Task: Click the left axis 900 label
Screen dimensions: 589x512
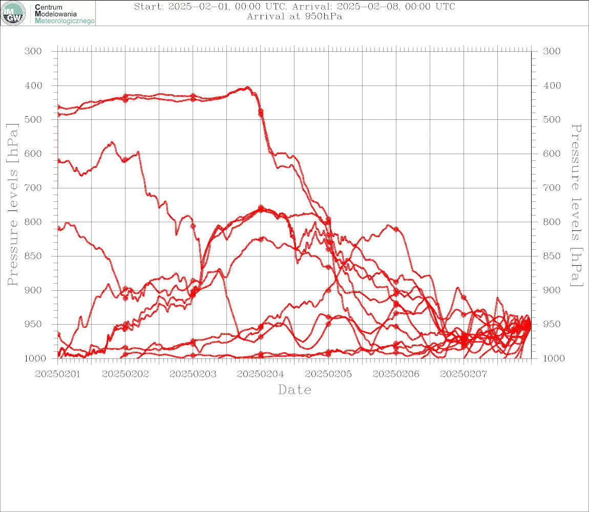Action: click(x=33, y=290)
